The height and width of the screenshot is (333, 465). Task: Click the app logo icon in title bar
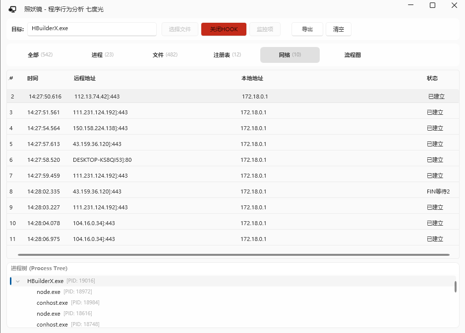point(12,9)
